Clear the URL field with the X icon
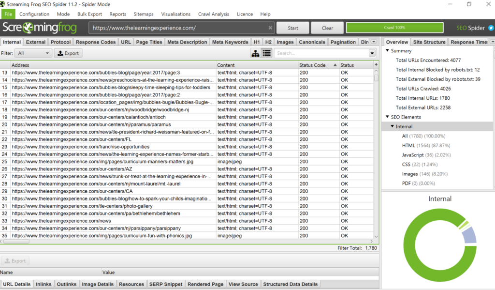This screenshot has height=290, width=495. coord(270,28)
